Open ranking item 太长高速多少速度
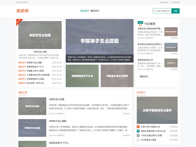The height and width of the screenshot is (147, 196). (x=148, y=140)
